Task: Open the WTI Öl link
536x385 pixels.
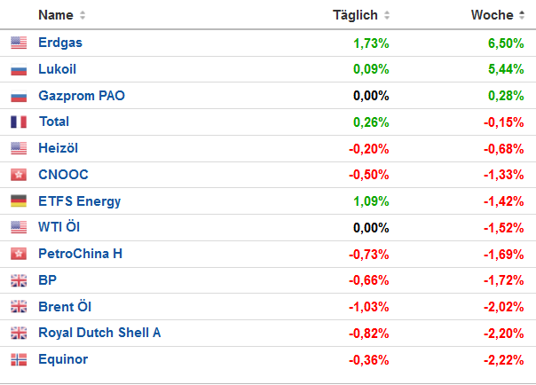Action: (59, 227)
